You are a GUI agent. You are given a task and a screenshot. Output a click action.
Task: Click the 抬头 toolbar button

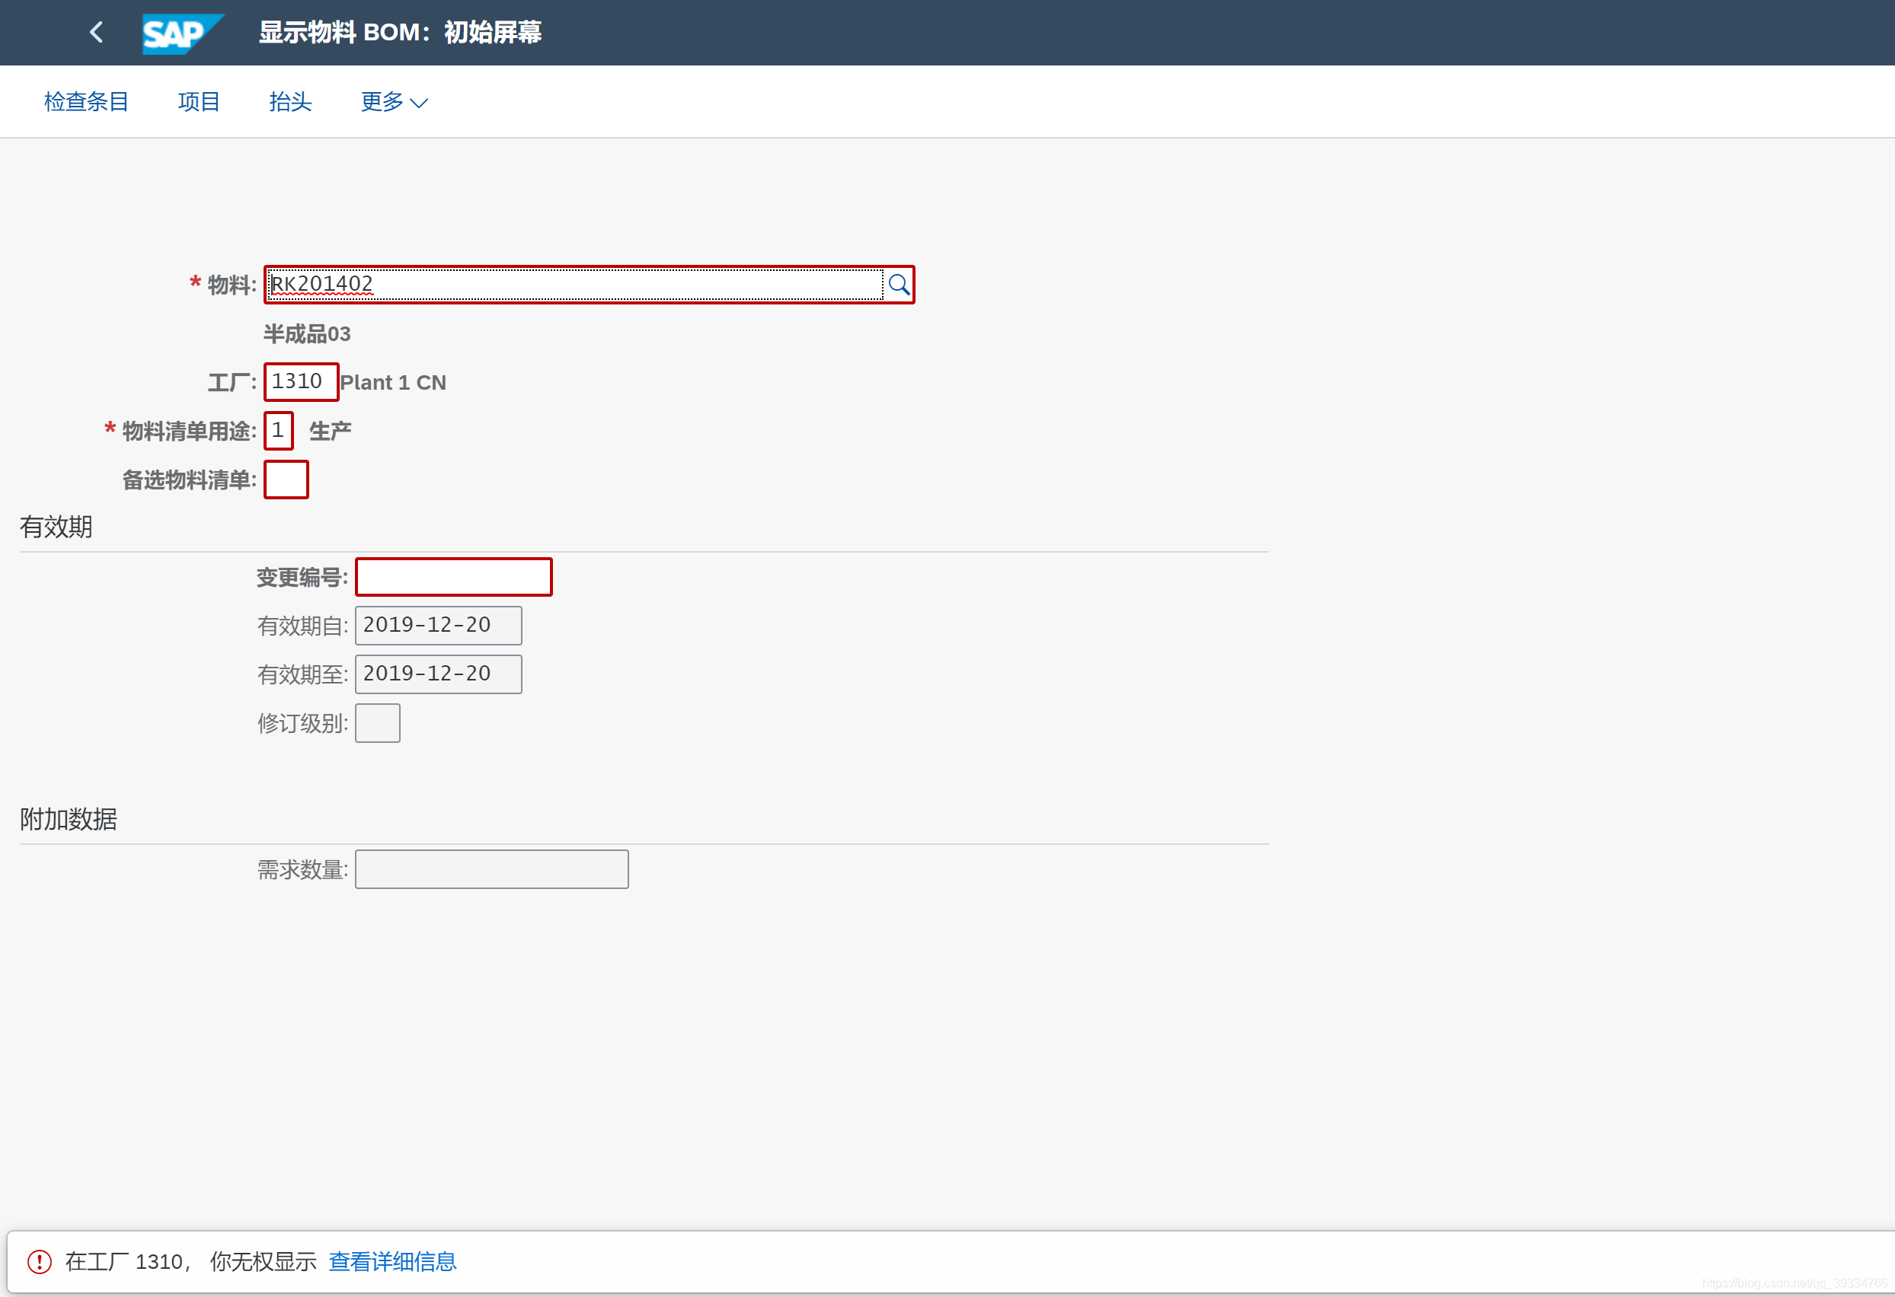point(290,102)
